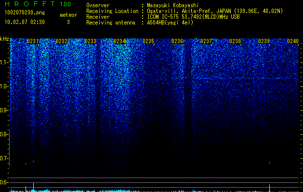Click the 0.6 kHz axis label

pos(4,182)
